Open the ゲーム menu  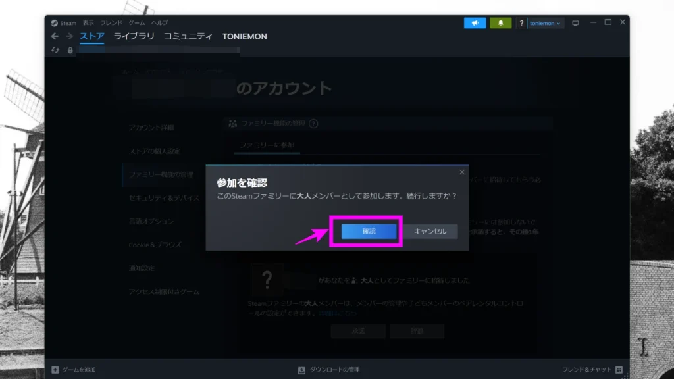(x=137, y=23)
